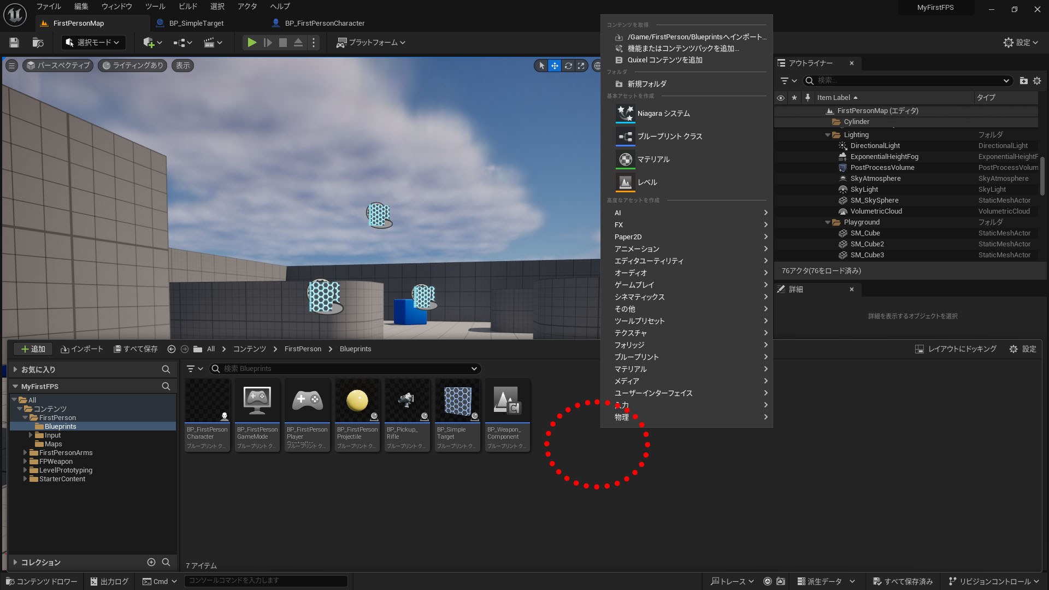The height and width of the screenshot is (590, 1049).
Task: Select the viewport scale tool
Action: pyautogui.click(x=581, y=66)
